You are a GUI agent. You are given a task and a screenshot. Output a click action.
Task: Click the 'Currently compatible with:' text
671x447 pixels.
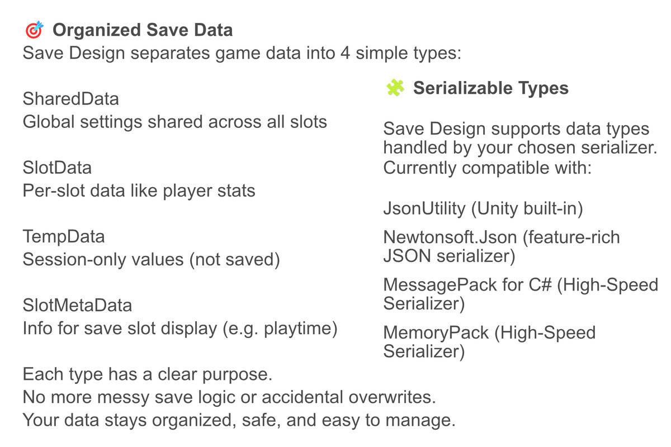tap(487, 168)
